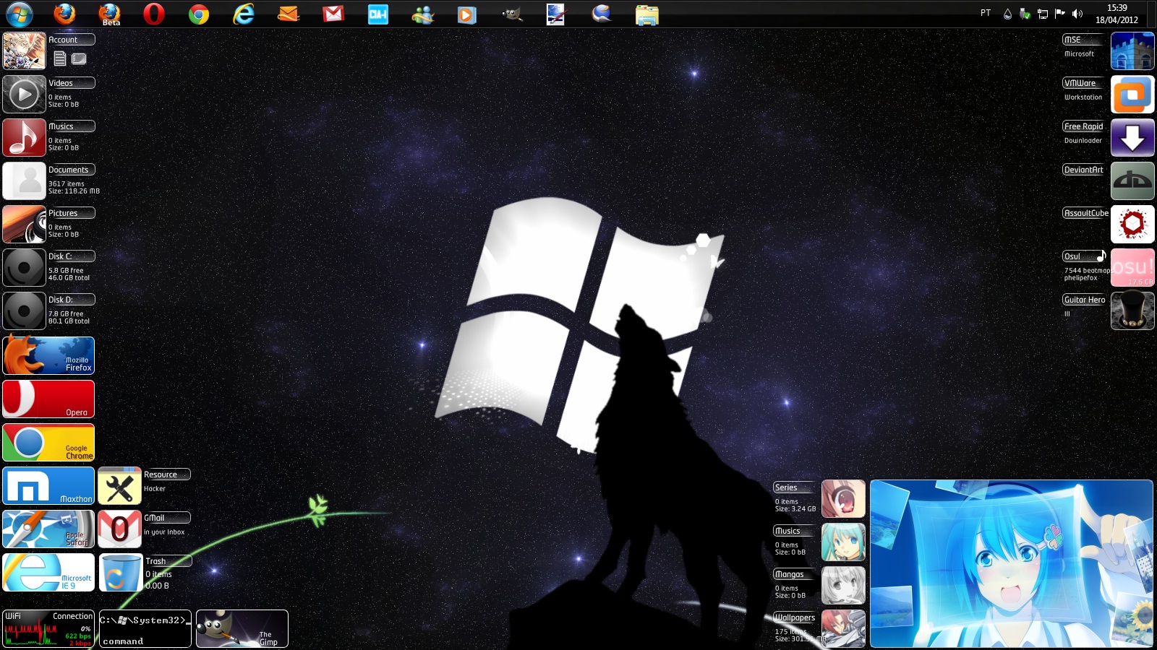Open the Trash recycle bin icon
The image size is (1157, 650).
pyautogui.click(x=120, y=572)
